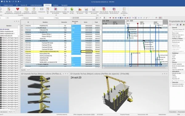Select the Fachada PB Oeste task row
The height and width of the screenshot is (116, 185).
[x=60, y=43]
